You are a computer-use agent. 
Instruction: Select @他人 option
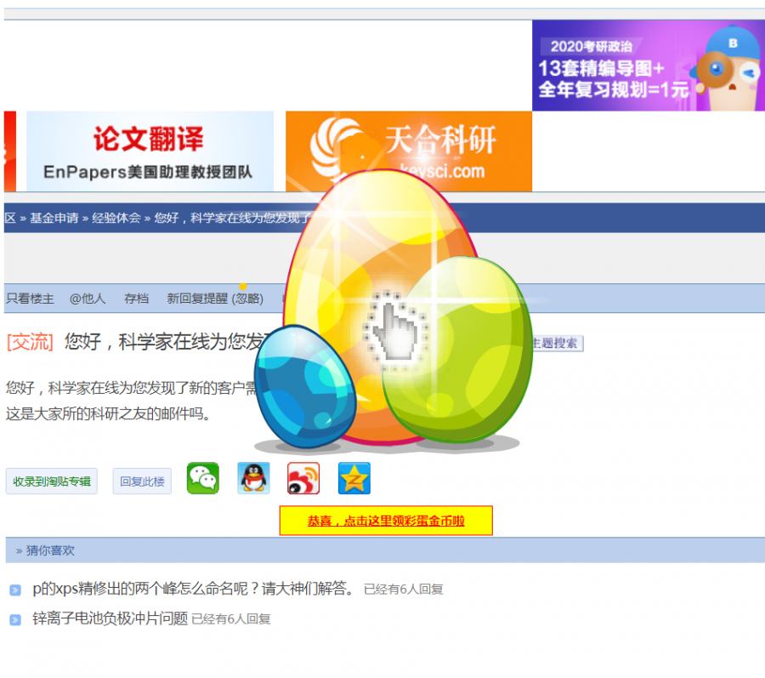[88, 299]
